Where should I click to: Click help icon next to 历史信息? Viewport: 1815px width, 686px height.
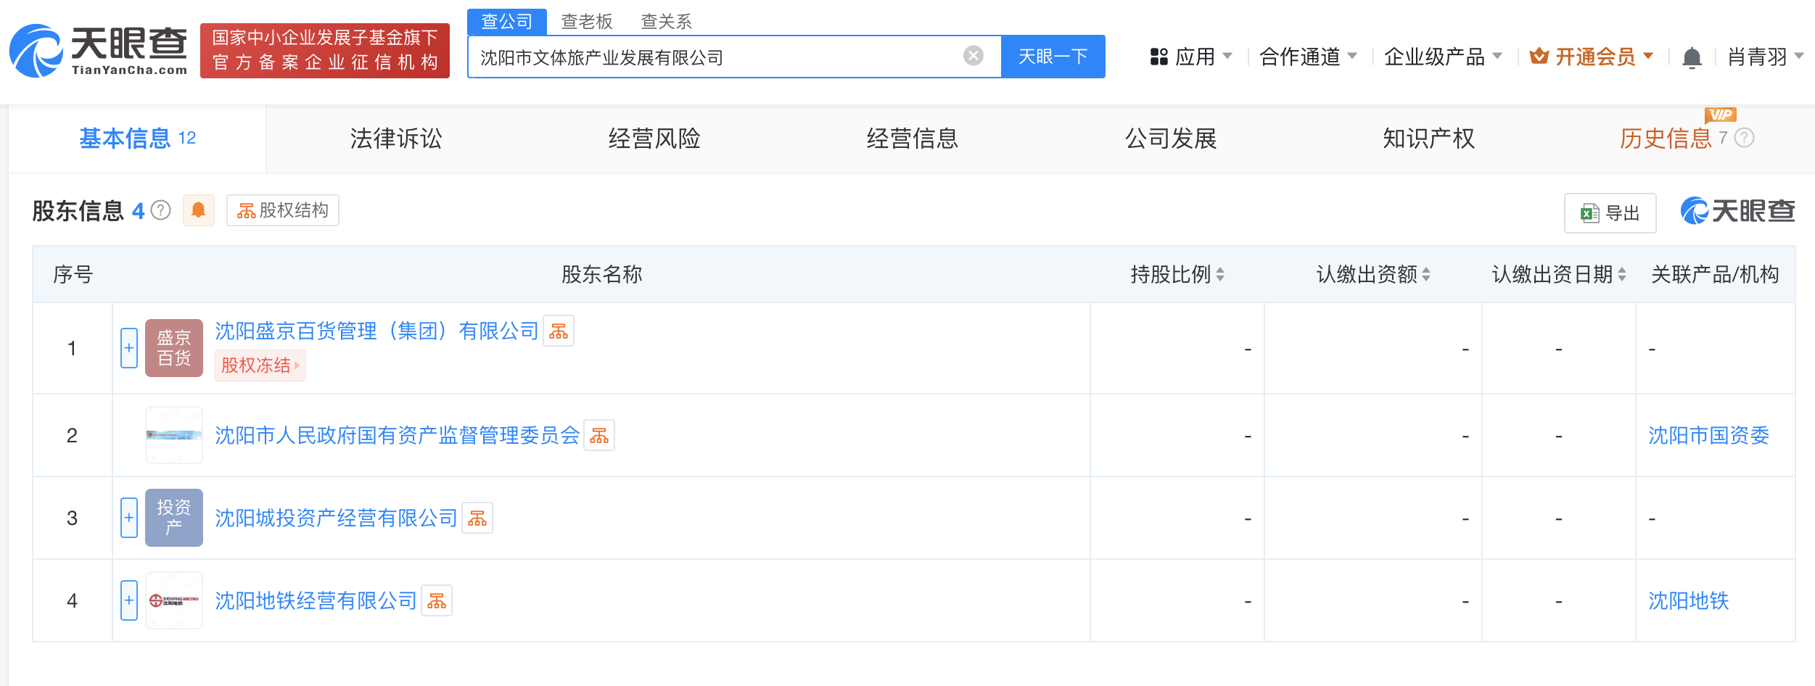pyautogui.click(x=1744, y=138)
